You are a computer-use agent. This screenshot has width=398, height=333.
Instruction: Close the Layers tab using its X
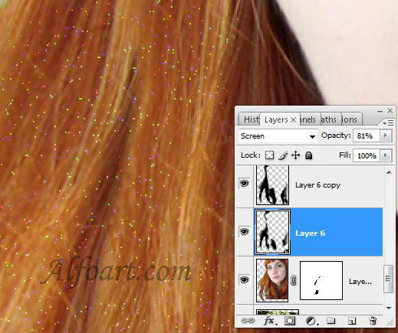(x=294, y=119)
